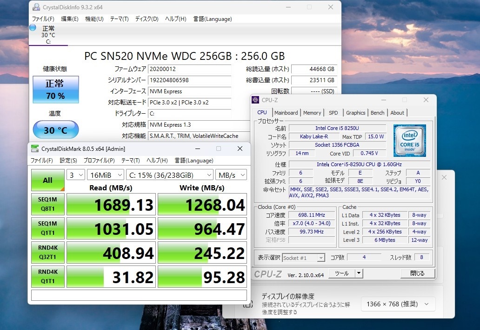Image resolution: width=480 pixels, height=330 pixels.
Task: Click the NVM Express 1.3 standard field
Action: point(199,125)
